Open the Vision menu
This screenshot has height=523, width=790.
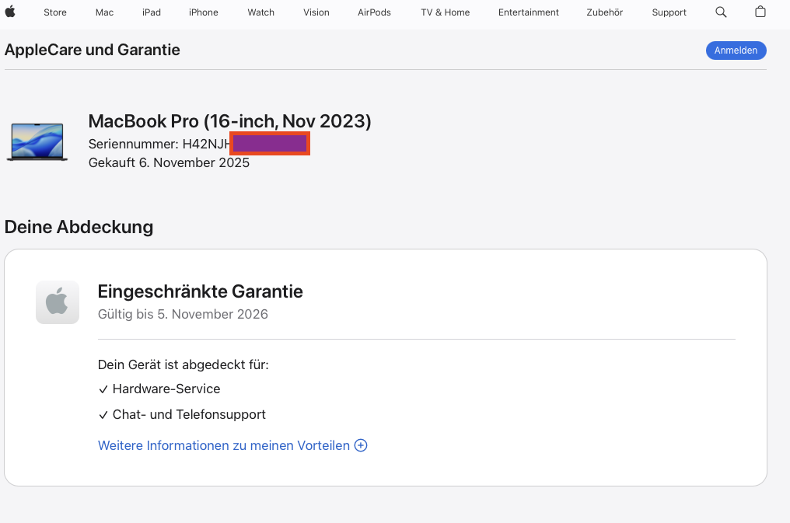coord(316,12)
